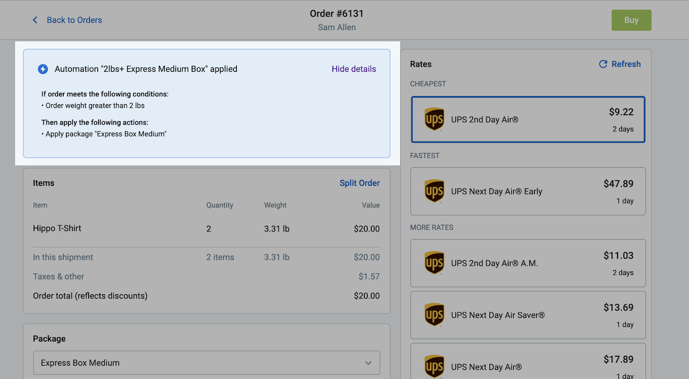
Task: Pick UPS Next Day Air® $17.89 rate
Action: [x=528, y=361]
